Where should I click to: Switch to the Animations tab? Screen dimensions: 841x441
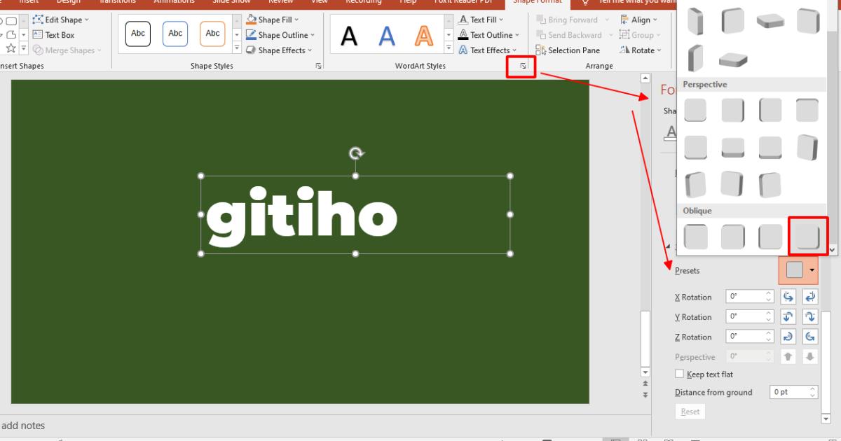tap(174, 2)
